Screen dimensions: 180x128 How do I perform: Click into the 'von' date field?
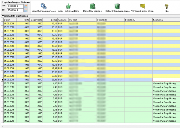click(15, 6)
